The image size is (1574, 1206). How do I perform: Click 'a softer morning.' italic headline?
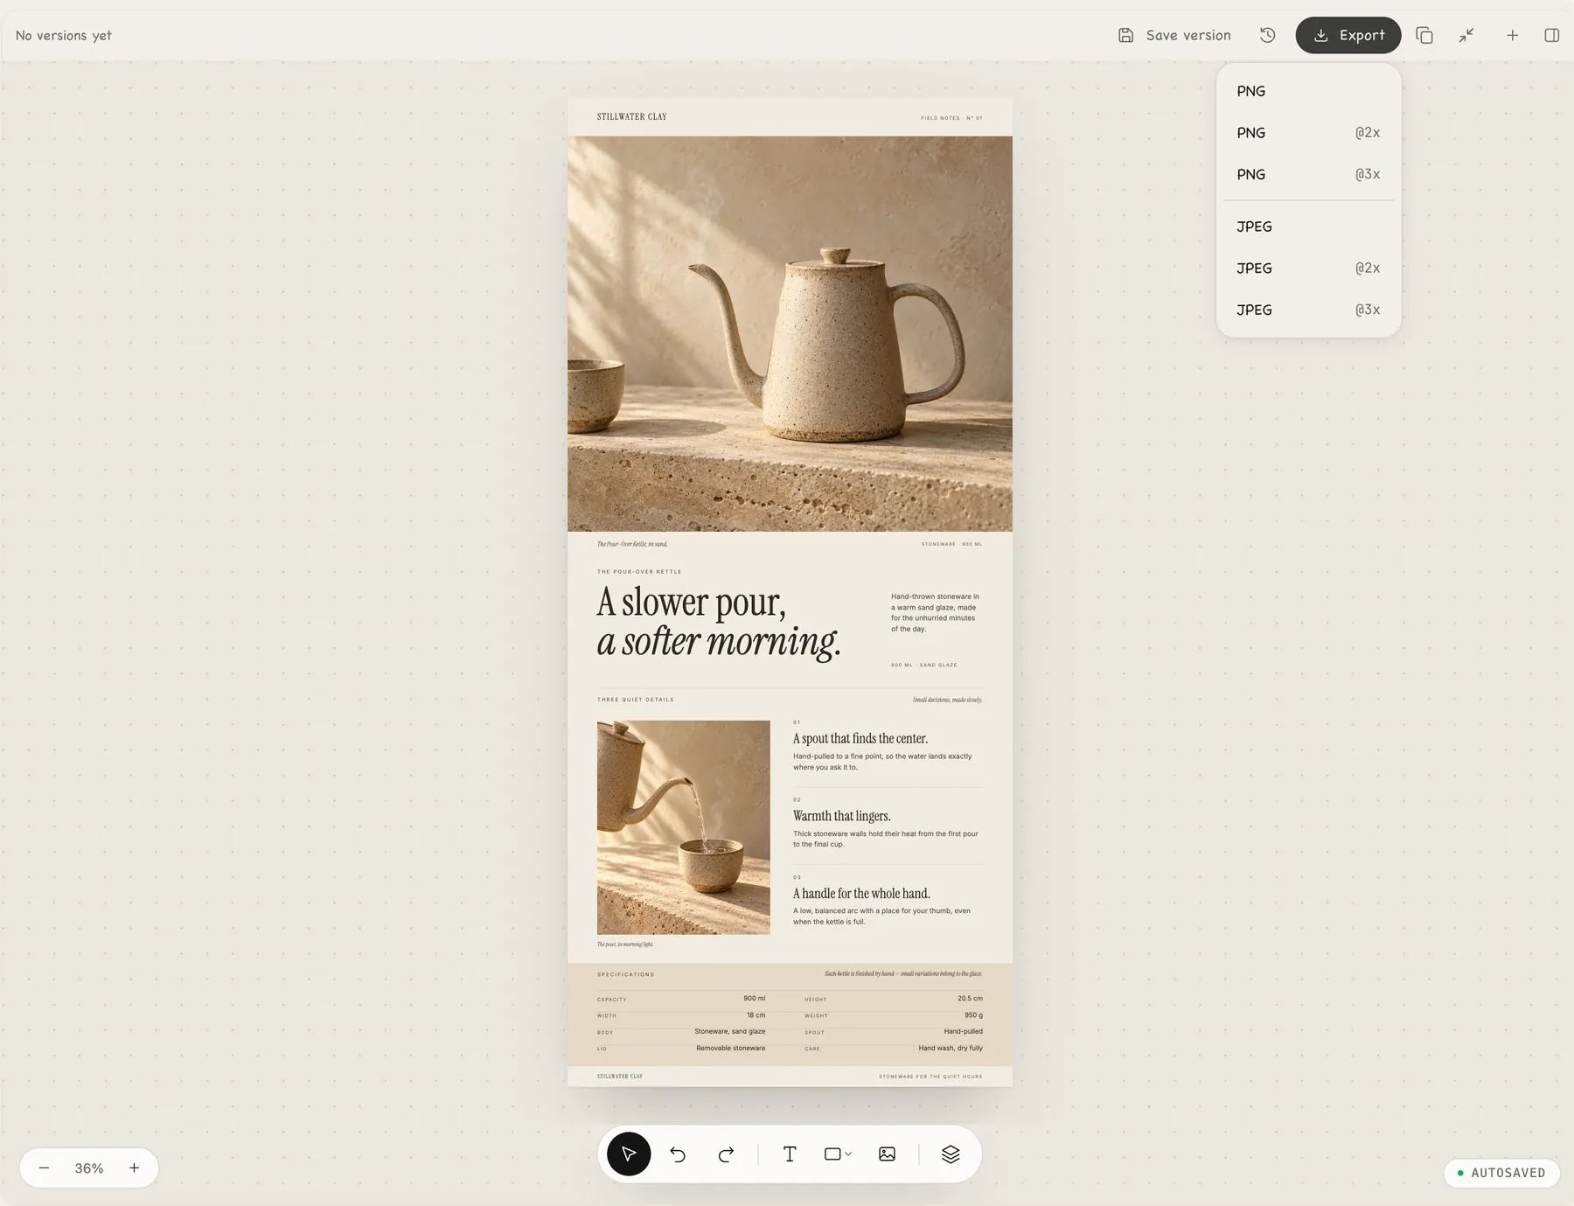[x=719, y=642]
